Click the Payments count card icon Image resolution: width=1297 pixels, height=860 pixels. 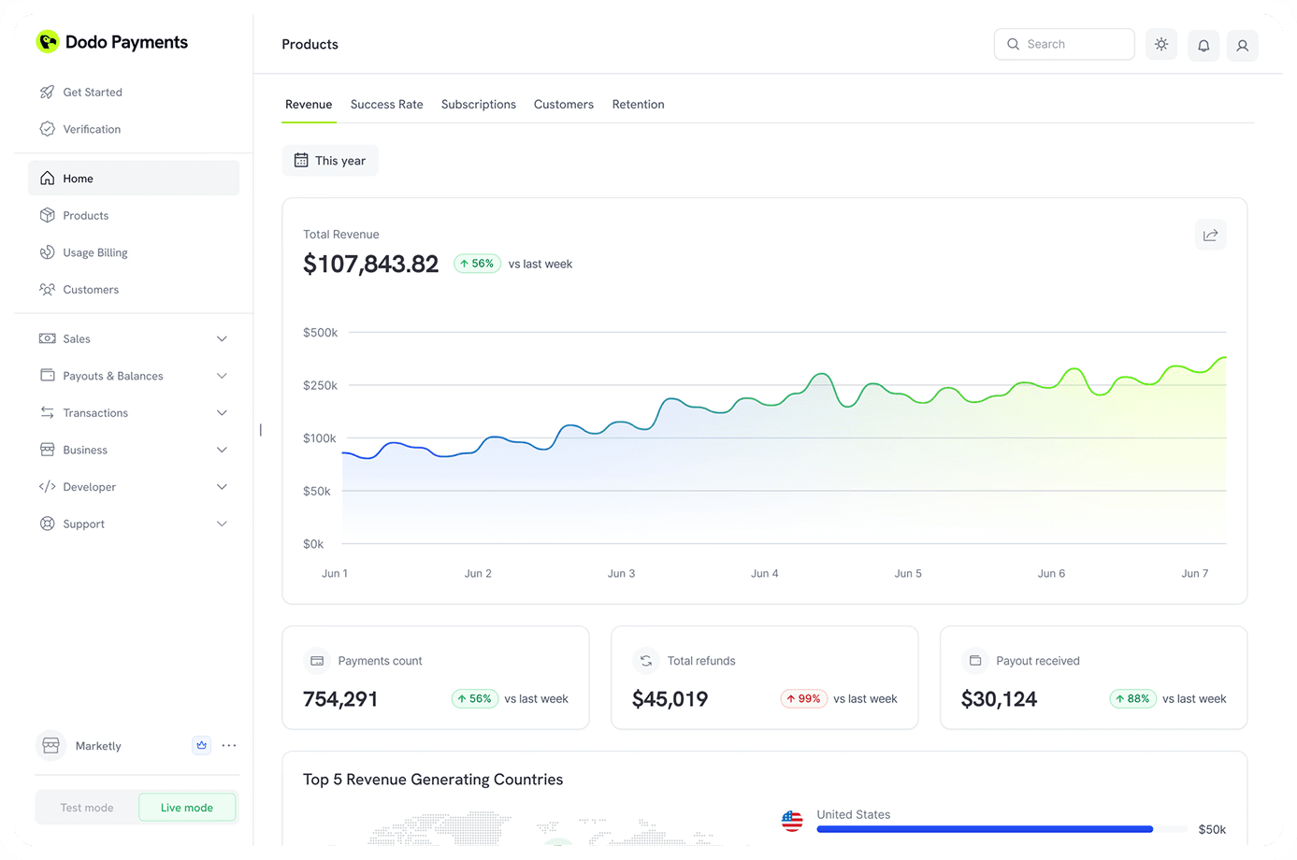point(317,661)
